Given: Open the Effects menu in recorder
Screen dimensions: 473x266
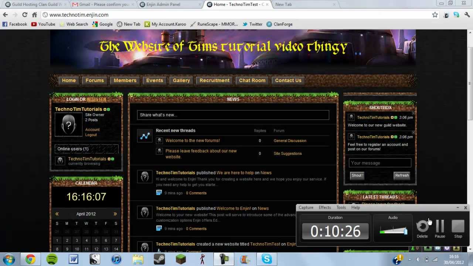Looking at the screenshot, I should pyautogui.click(x=325, y=208).
